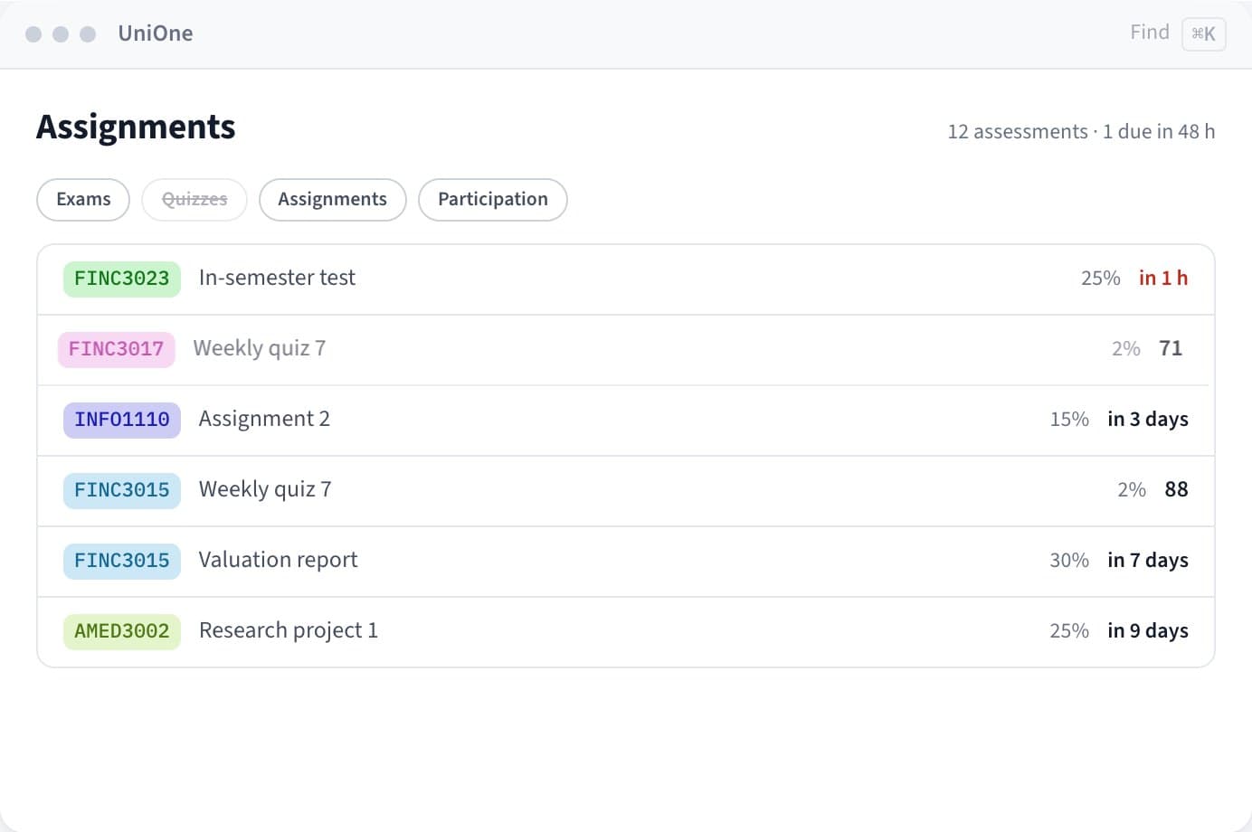The width and height of the screenshot is (1252, 832).
Task: Open the In-semester test row
Action: pos(626,279)
